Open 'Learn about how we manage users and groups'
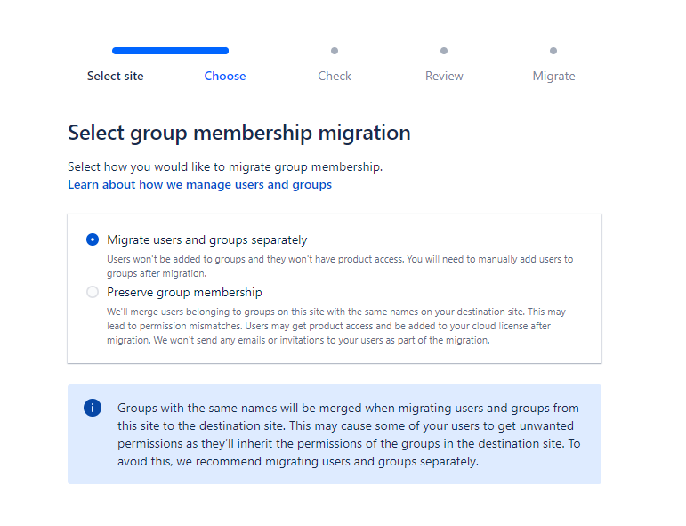This screenshot has width=686, height=526. click(199, 184)
